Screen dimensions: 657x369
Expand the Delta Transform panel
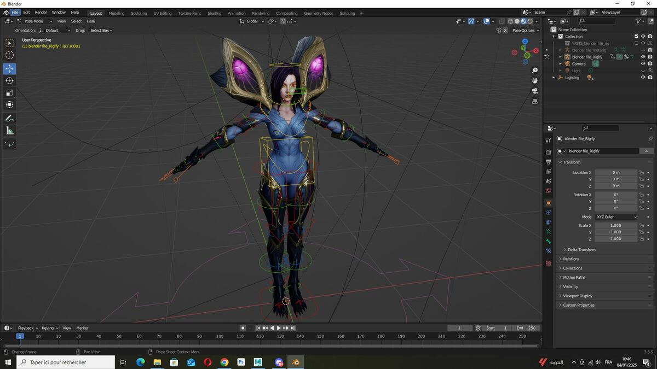click(x=581, y=250)
